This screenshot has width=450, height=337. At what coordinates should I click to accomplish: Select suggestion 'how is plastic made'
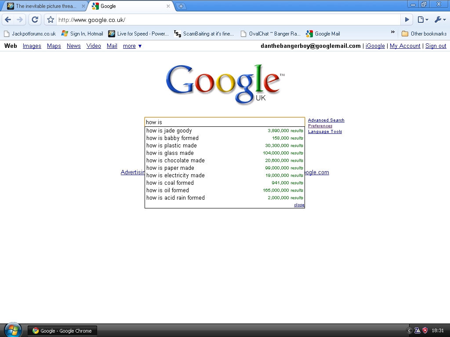225,146
